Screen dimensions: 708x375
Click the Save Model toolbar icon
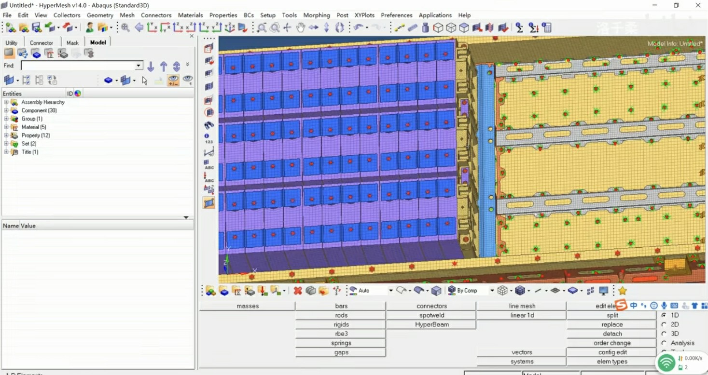click(x=37, y=27)
